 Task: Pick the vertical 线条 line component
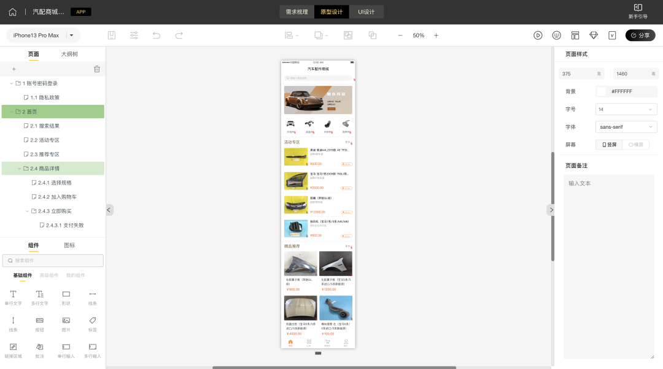(13, 324)
